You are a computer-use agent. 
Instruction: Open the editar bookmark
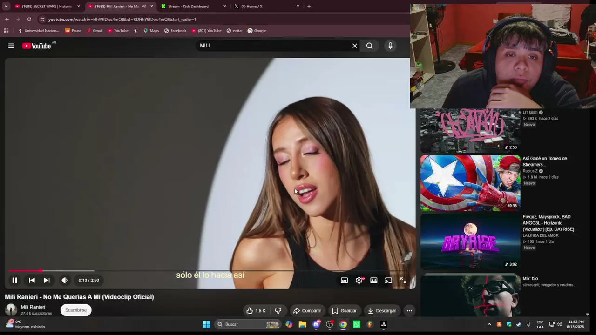click(234, 31)
